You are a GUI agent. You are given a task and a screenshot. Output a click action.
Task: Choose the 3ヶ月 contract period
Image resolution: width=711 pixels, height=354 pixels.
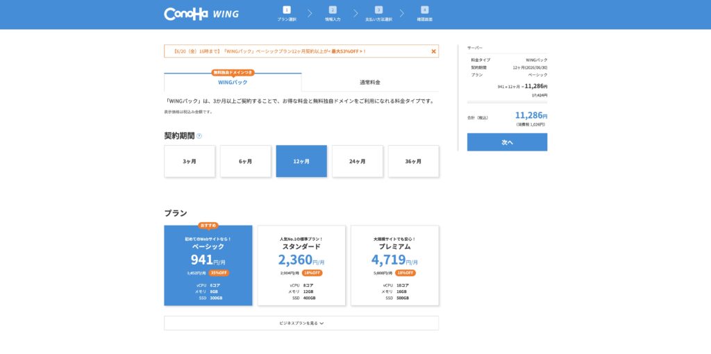point(190,161)
